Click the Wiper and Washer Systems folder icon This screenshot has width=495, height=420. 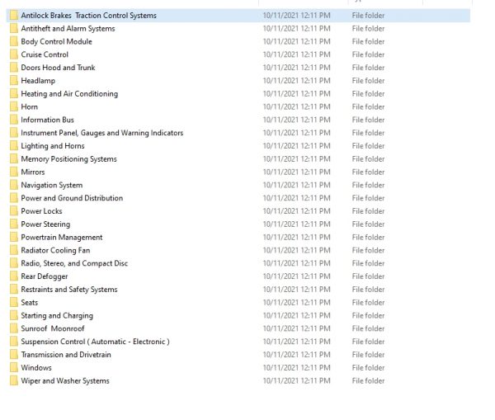(13, 381)
